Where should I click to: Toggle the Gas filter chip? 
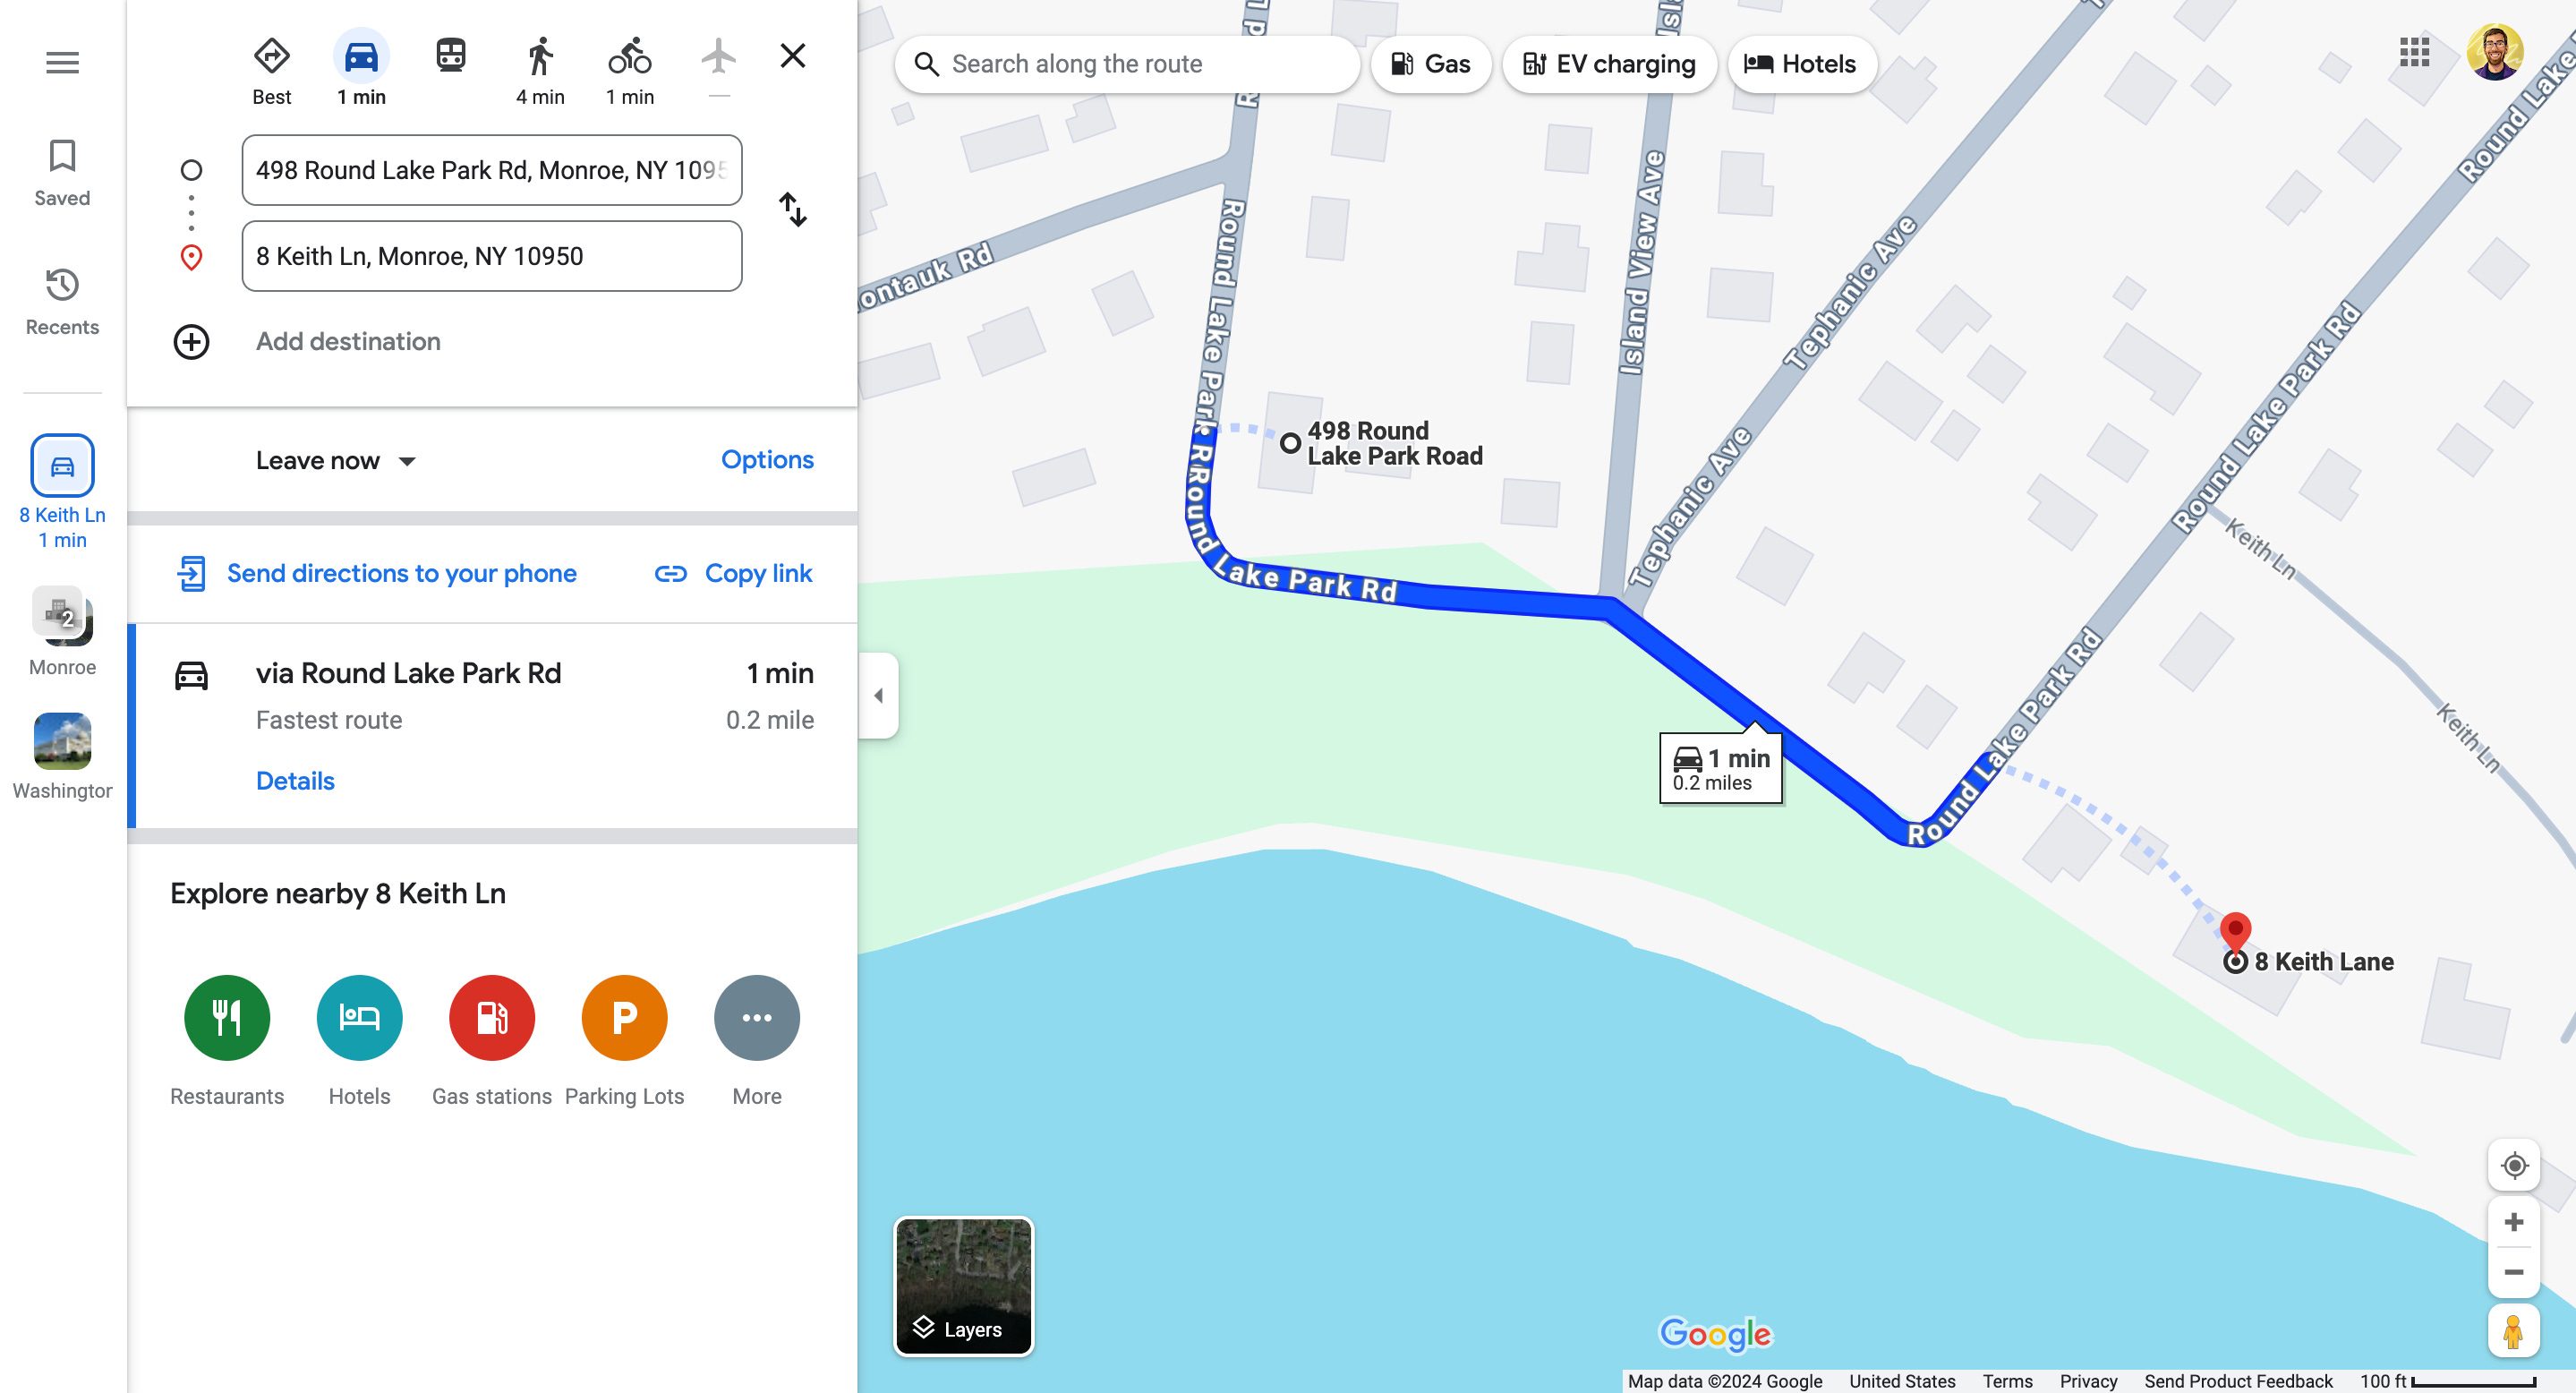pyautogui.click(x=1431, y=64)
